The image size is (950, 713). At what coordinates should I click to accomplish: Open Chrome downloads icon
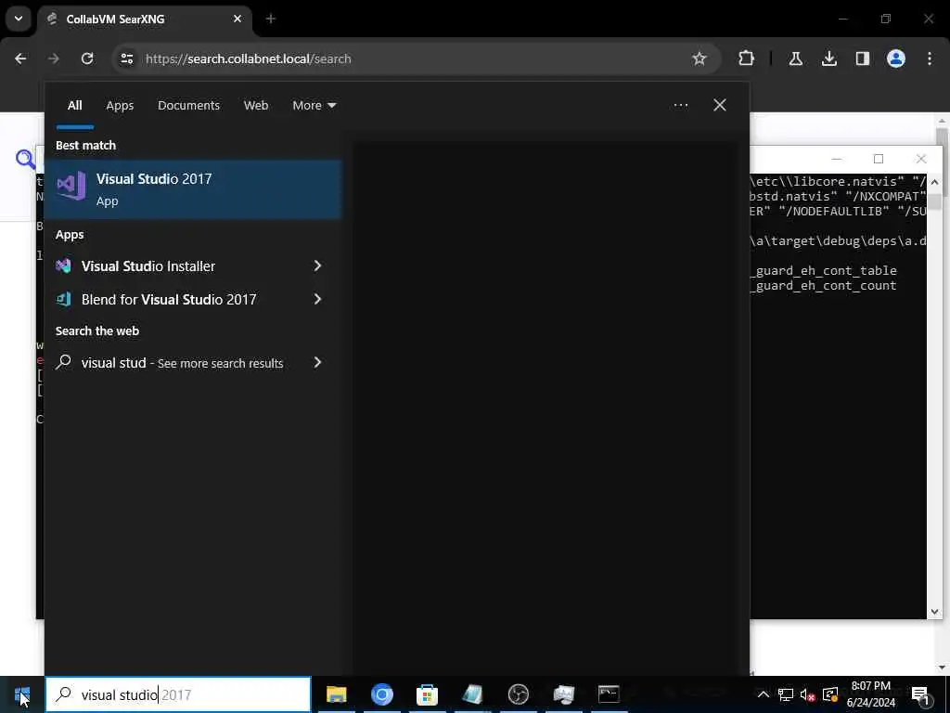tap(828, 58)
